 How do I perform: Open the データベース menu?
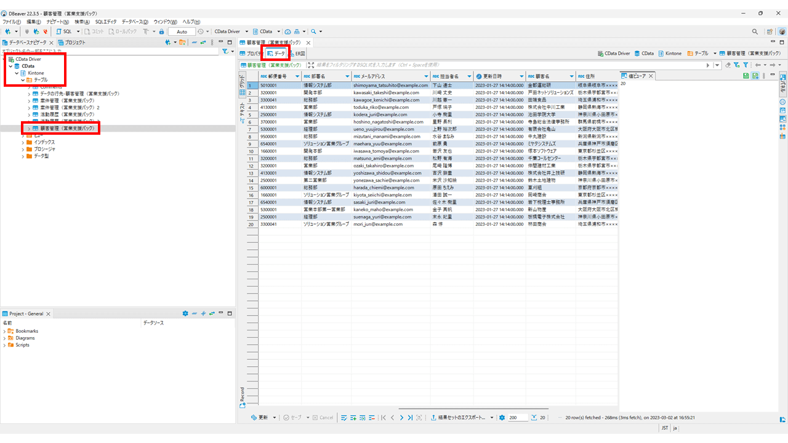(135, 22)
